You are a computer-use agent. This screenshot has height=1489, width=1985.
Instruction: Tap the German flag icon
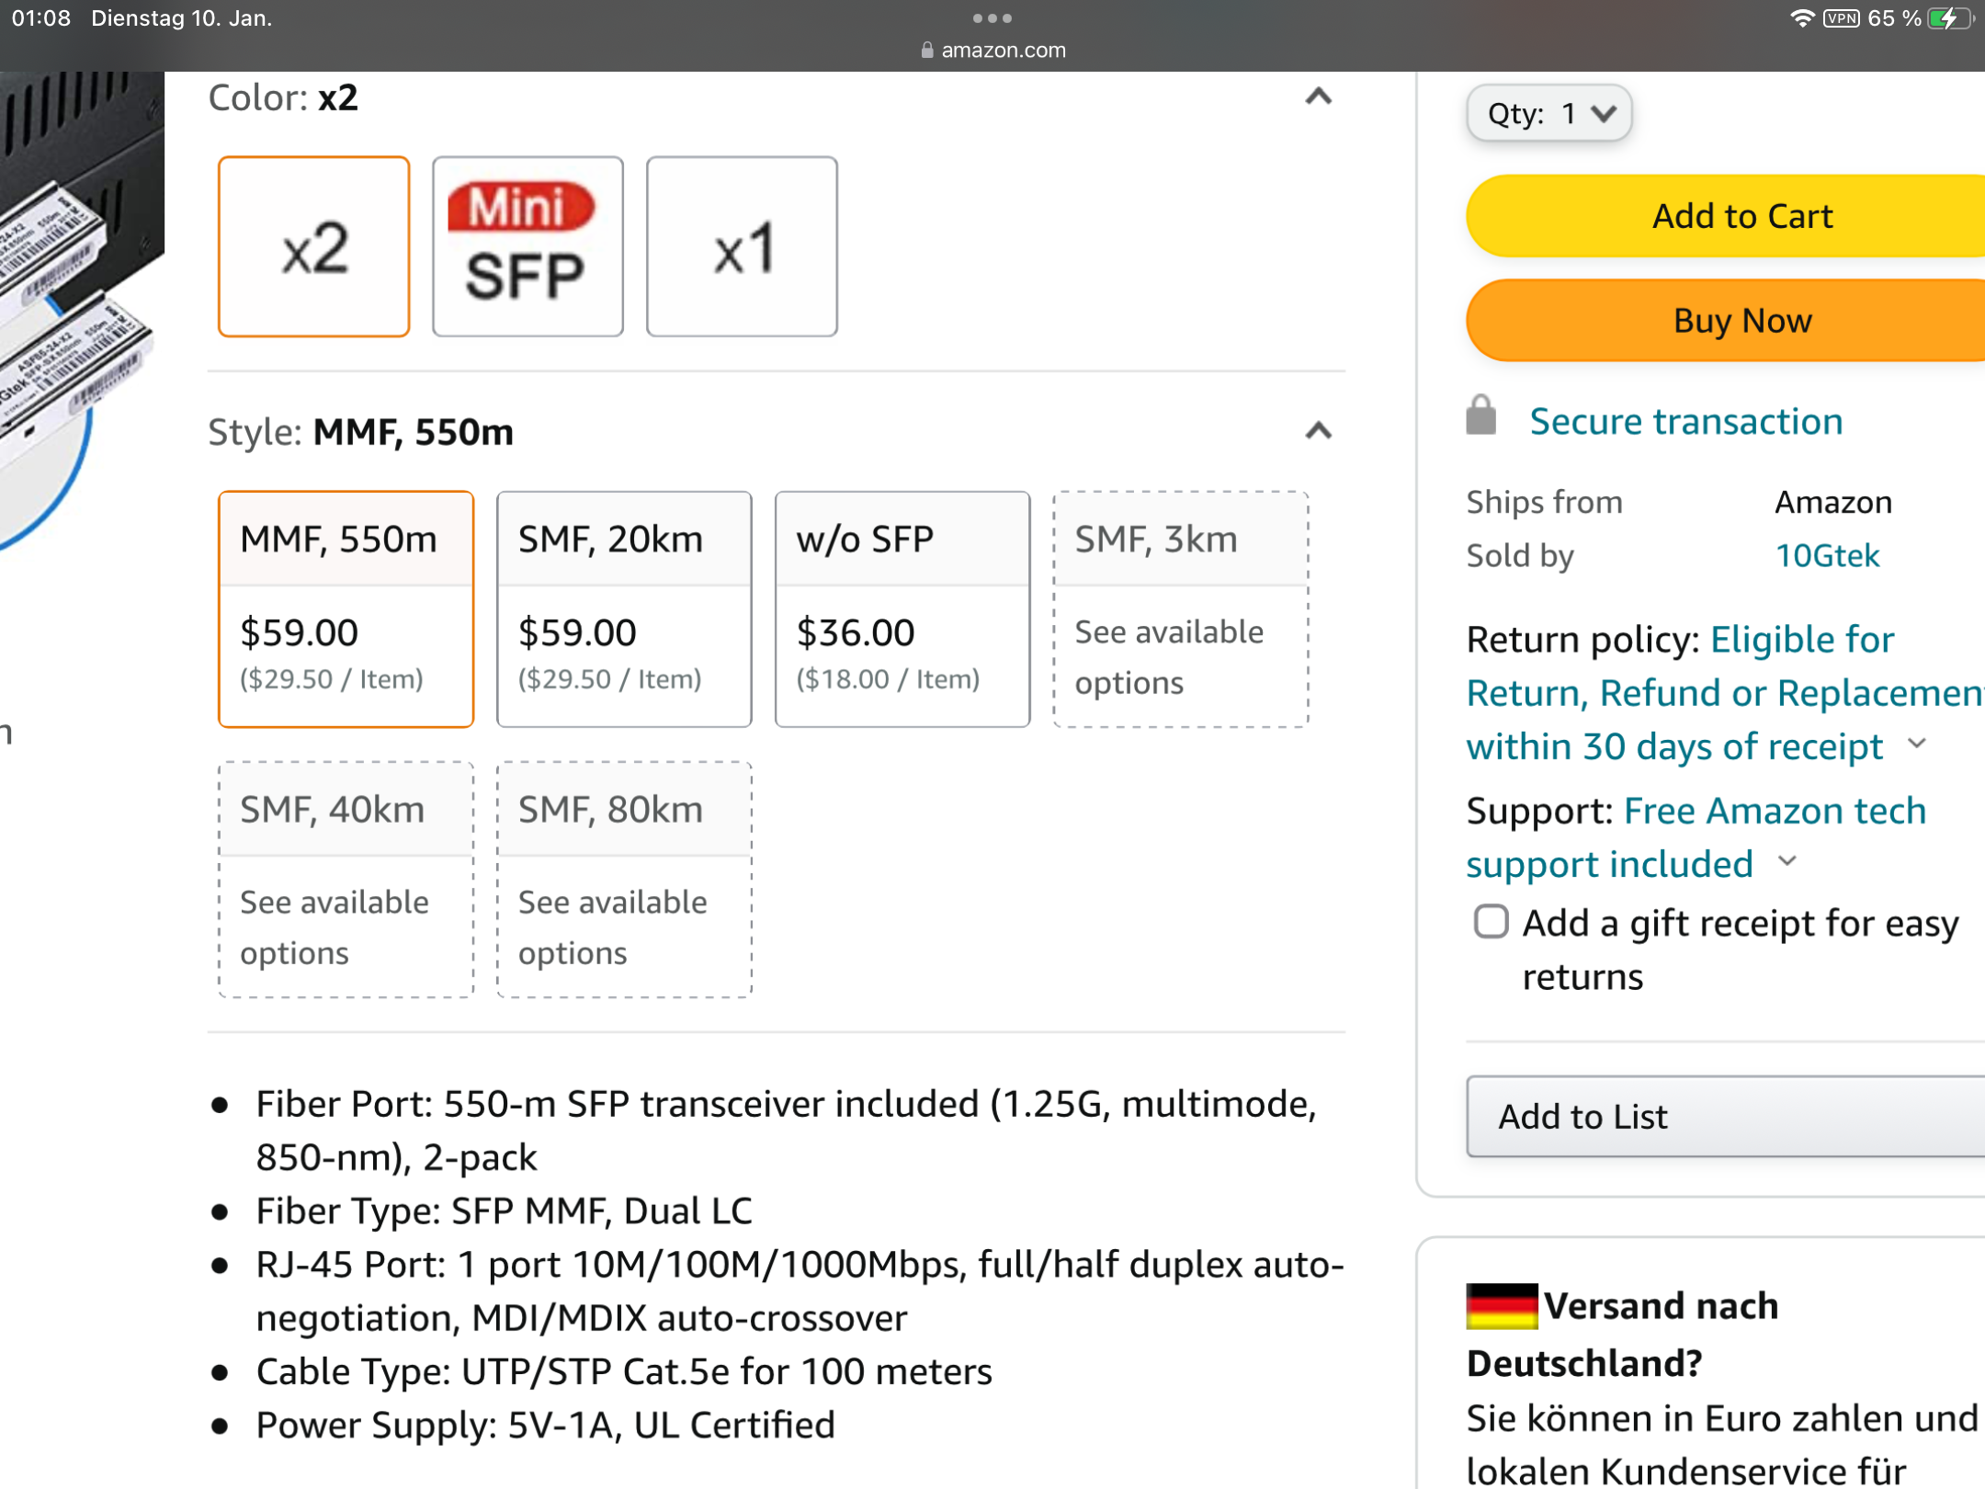click(1501, 1305)
